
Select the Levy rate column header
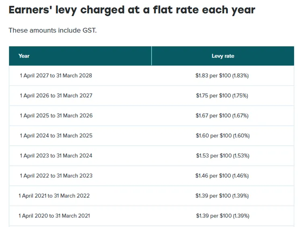(223, 56)
